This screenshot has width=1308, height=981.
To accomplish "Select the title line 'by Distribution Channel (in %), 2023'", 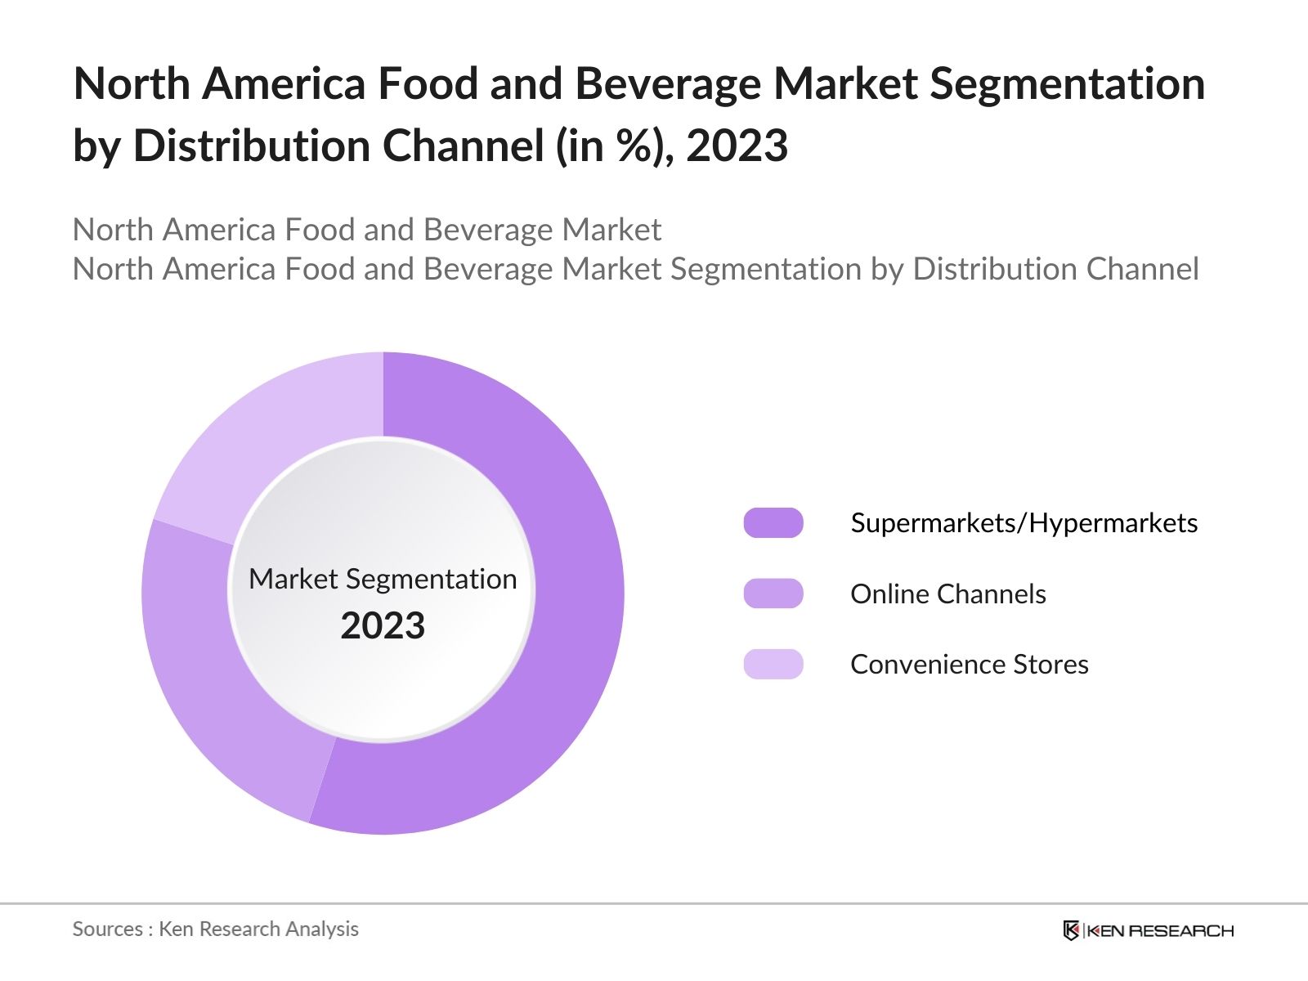I will coord(430,146).
